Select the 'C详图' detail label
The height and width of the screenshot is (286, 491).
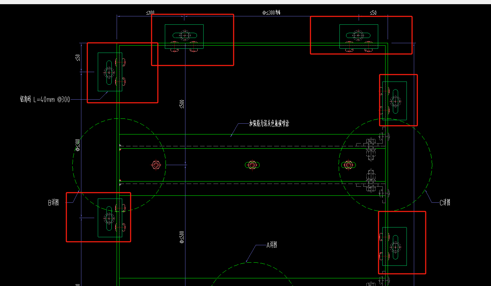[445, 202]
